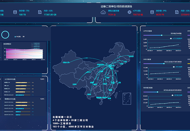
Task: Click the 拉萨 map marker
Action: pyautogui.click(x=74, y=84)
